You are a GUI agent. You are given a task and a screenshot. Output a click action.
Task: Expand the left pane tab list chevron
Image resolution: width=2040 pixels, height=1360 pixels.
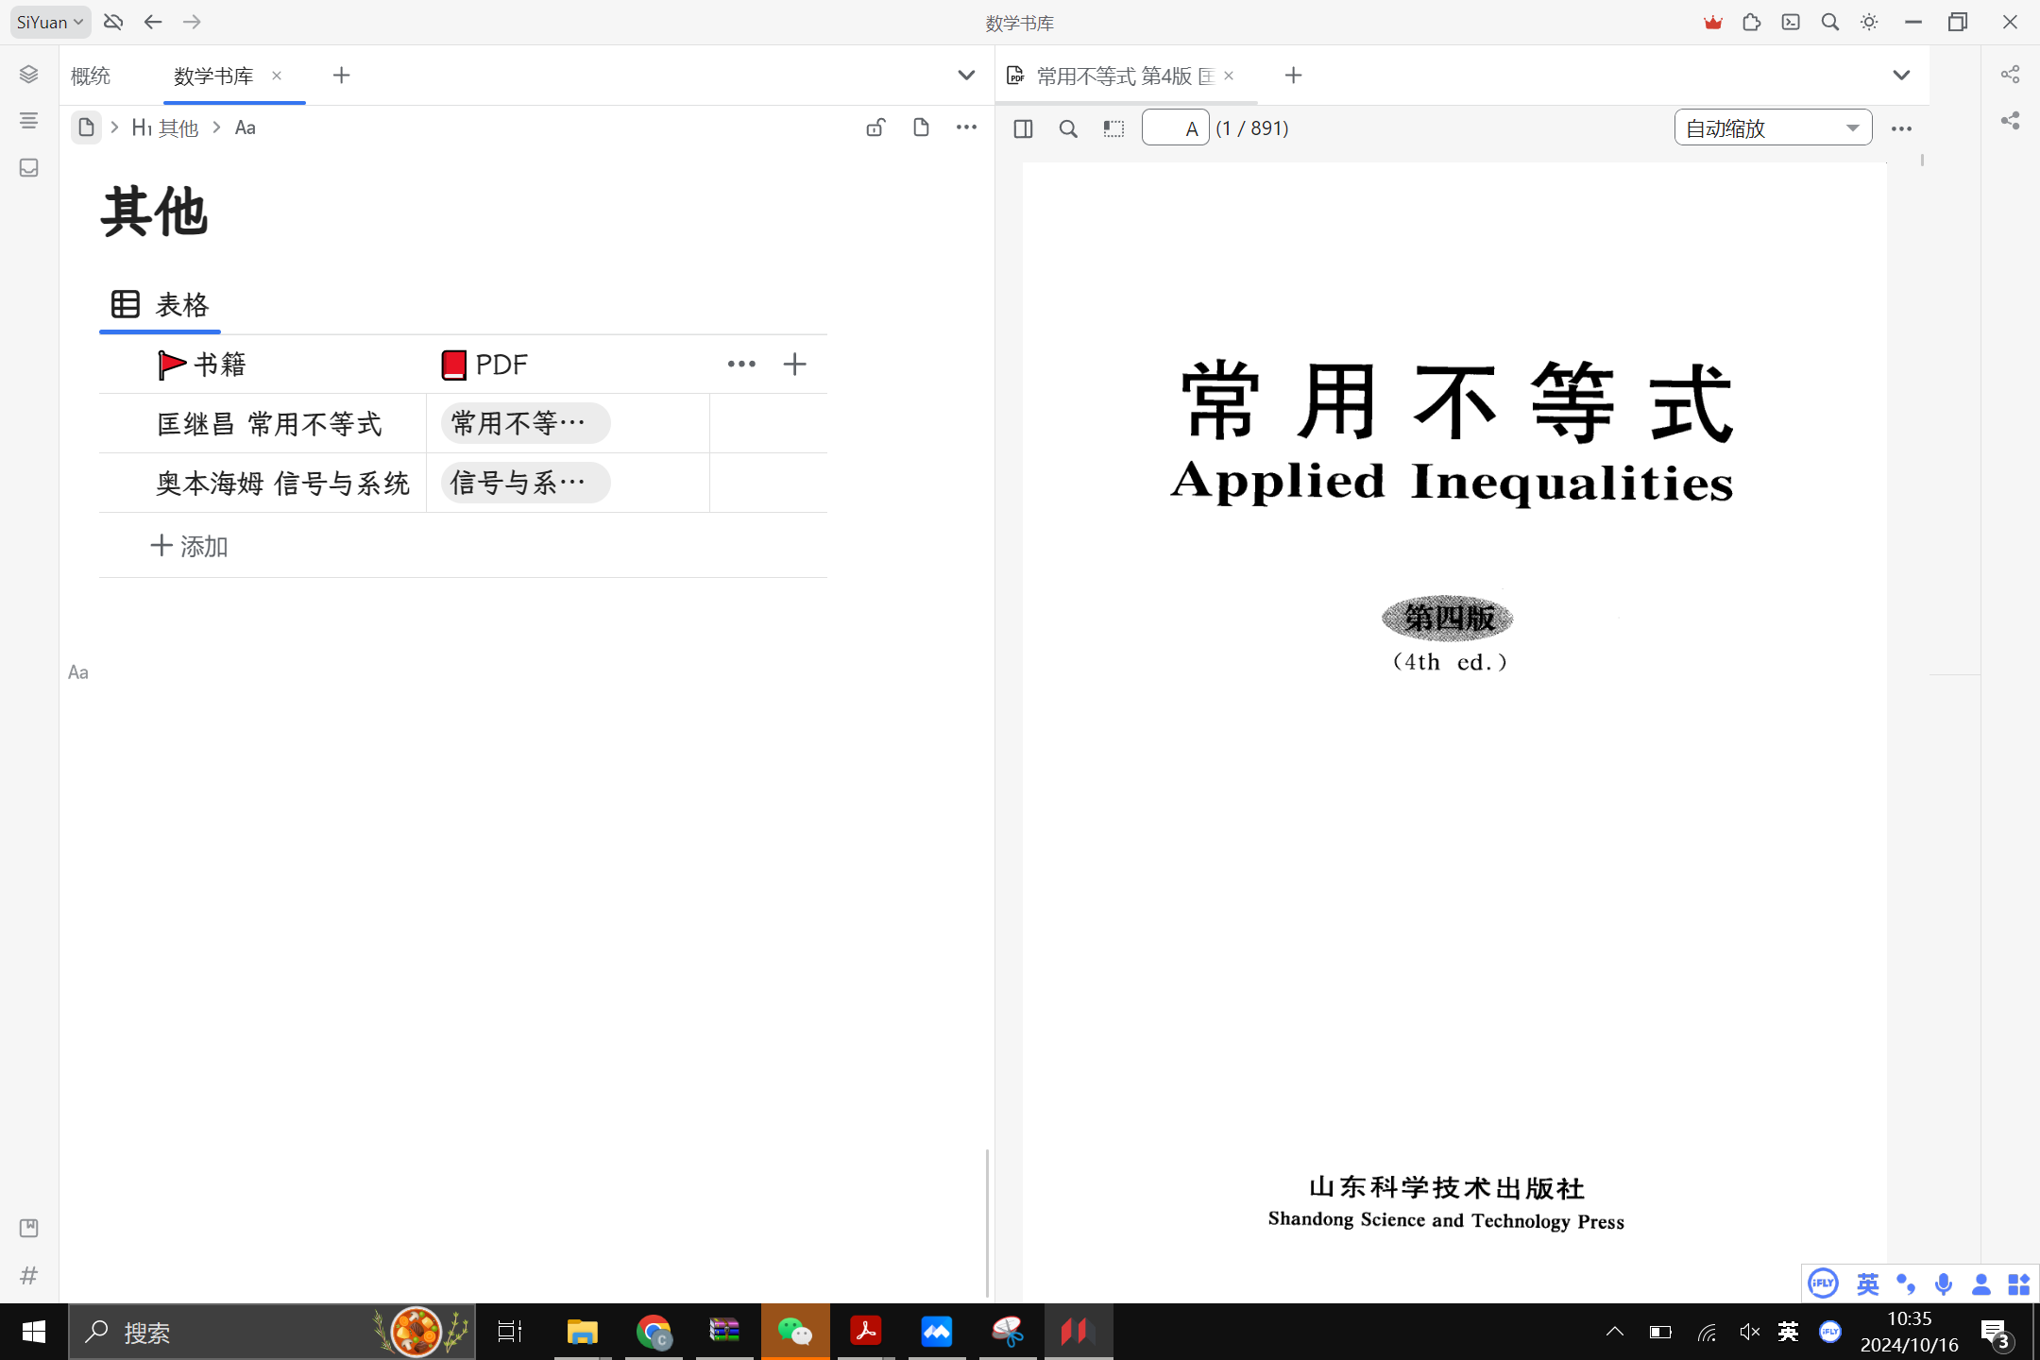click(x=966, y=76)
